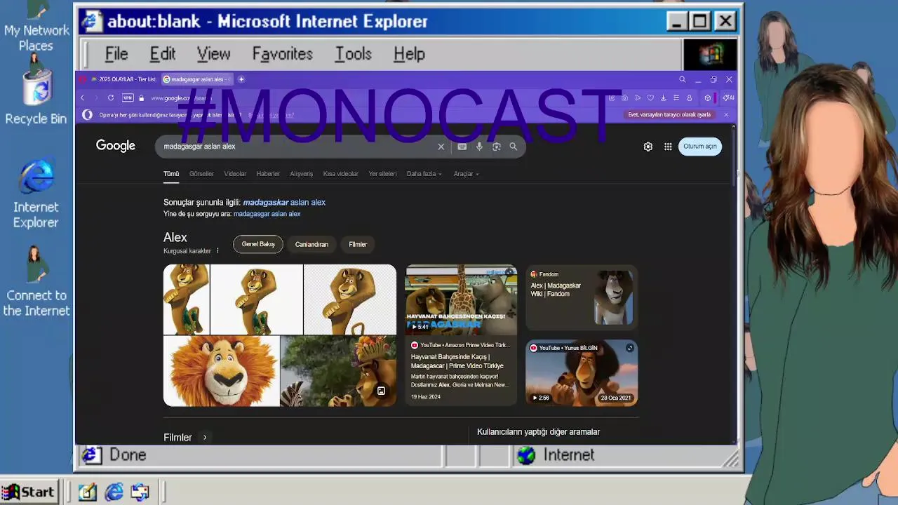898x505 pixels.
Task: Open the Edit menu in Internet Explorer
Action: coord(162,54)
